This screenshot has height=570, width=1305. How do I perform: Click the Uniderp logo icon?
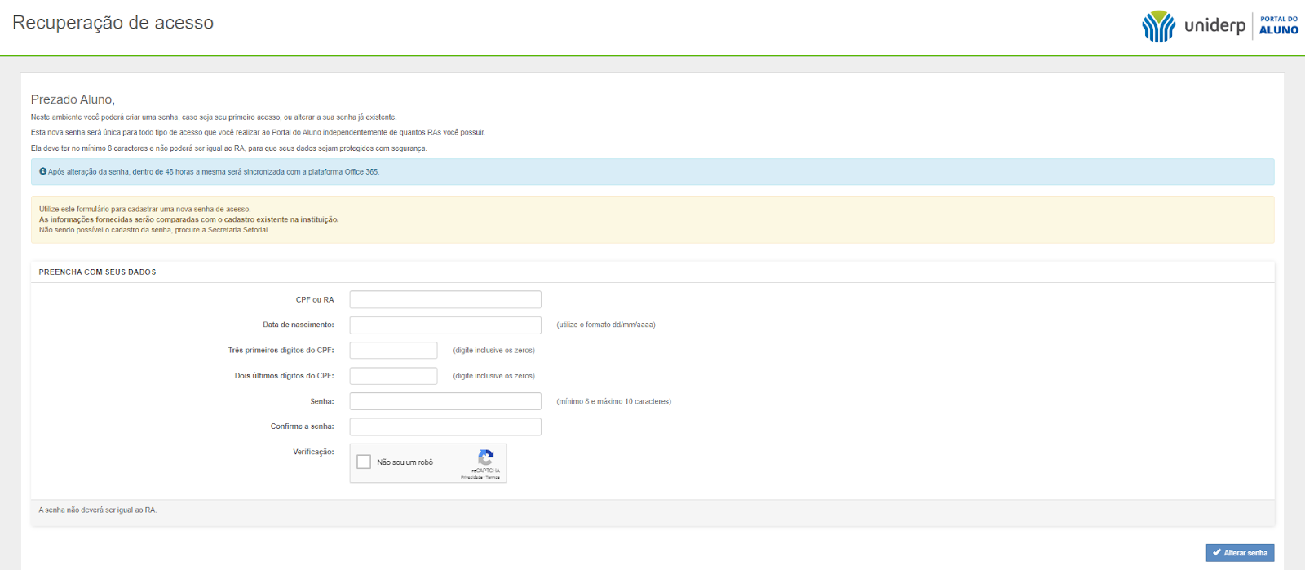tap(1158, 26)
